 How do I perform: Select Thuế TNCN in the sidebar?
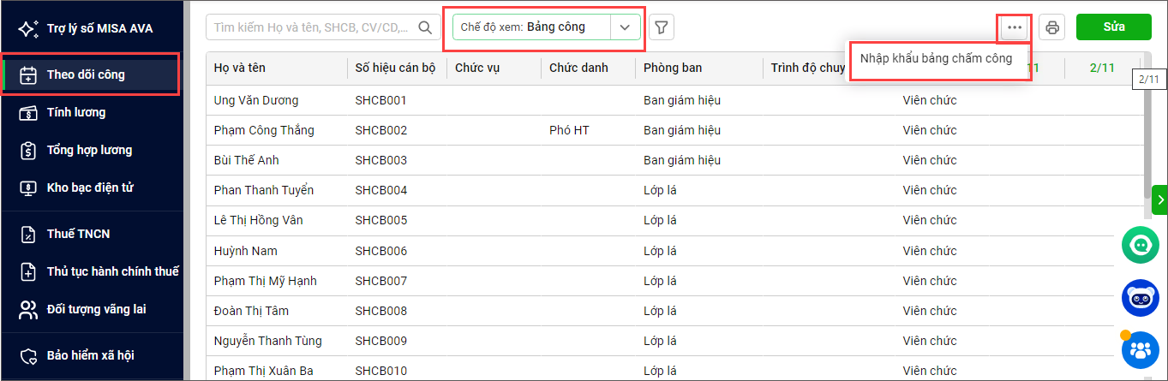pyautogui.click(x=78, y=234)
